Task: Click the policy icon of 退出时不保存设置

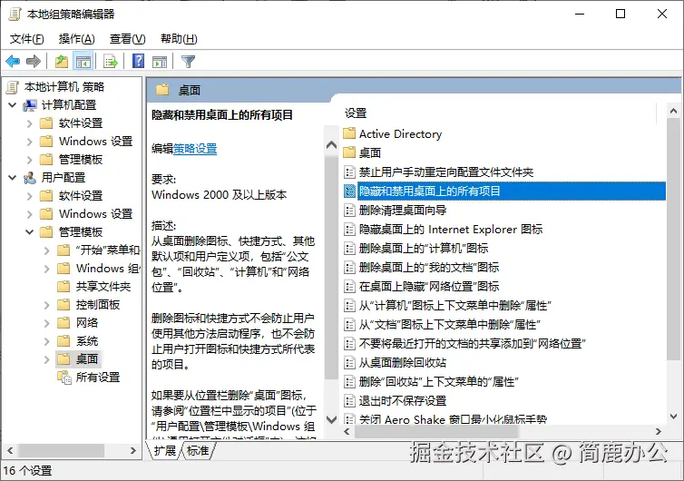Action: tap(349, 401)
